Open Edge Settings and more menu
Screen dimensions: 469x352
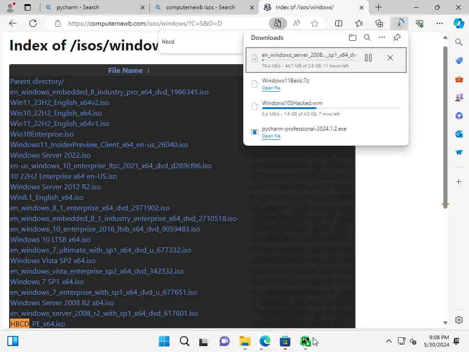440,23
